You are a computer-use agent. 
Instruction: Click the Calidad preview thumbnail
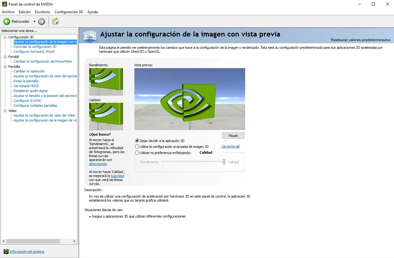coord(106,117)
